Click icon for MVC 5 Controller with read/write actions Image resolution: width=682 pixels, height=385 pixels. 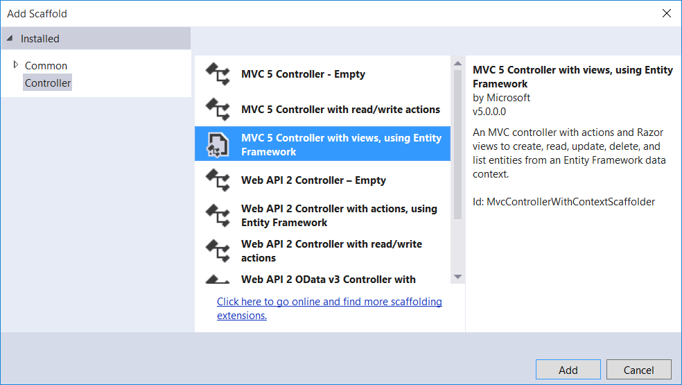(x=218, y=110)
